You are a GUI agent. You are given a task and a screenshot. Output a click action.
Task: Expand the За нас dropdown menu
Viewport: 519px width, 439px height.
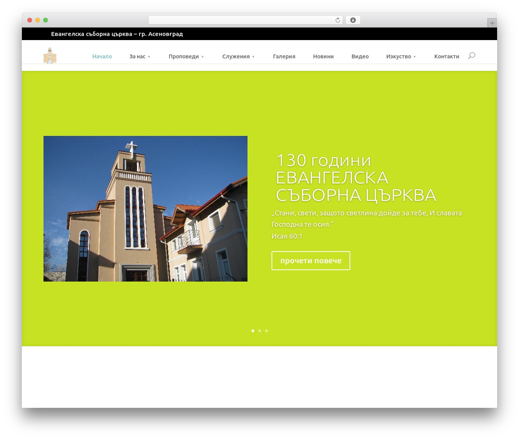[x=140, y=56]
